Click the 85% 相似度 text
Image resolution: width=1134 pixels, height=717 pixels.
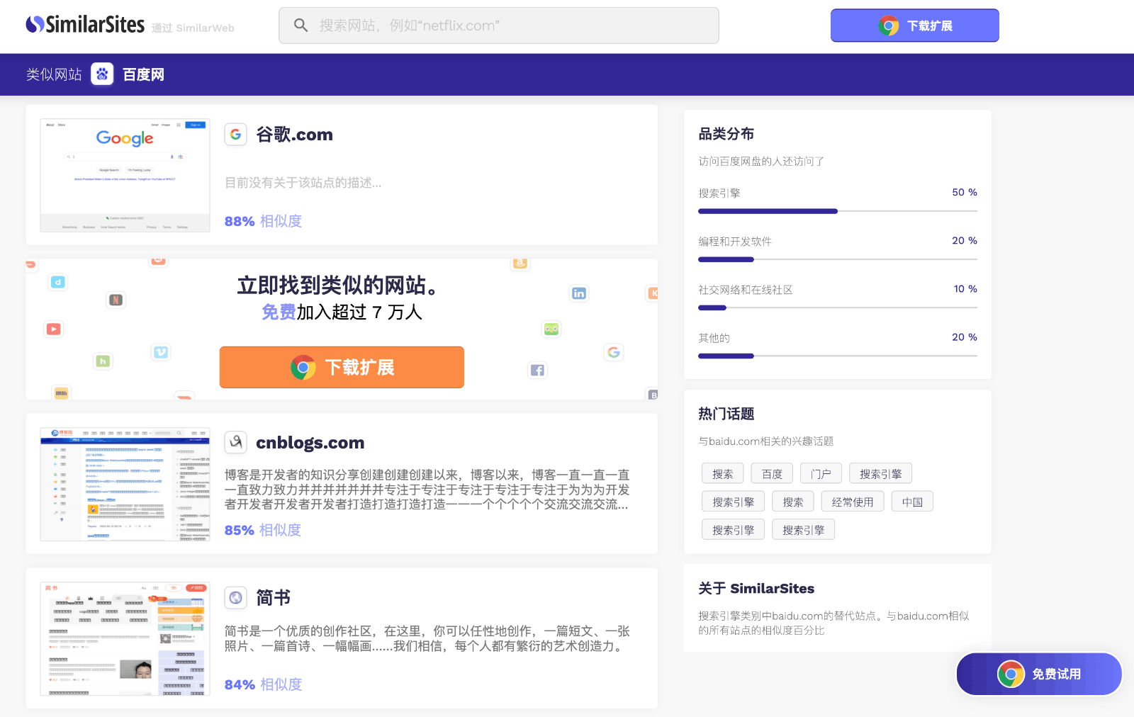263,530
